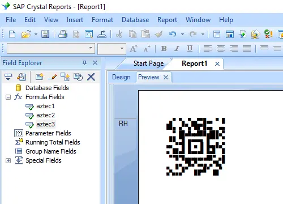Open the File menu
This screenshot has height=204, width=283.
tap(11, 20)
